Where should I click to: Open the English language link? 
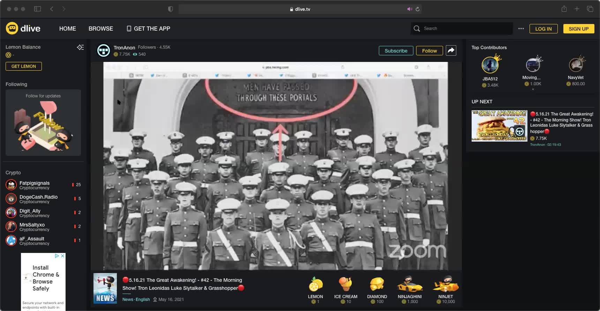[143, 300]
